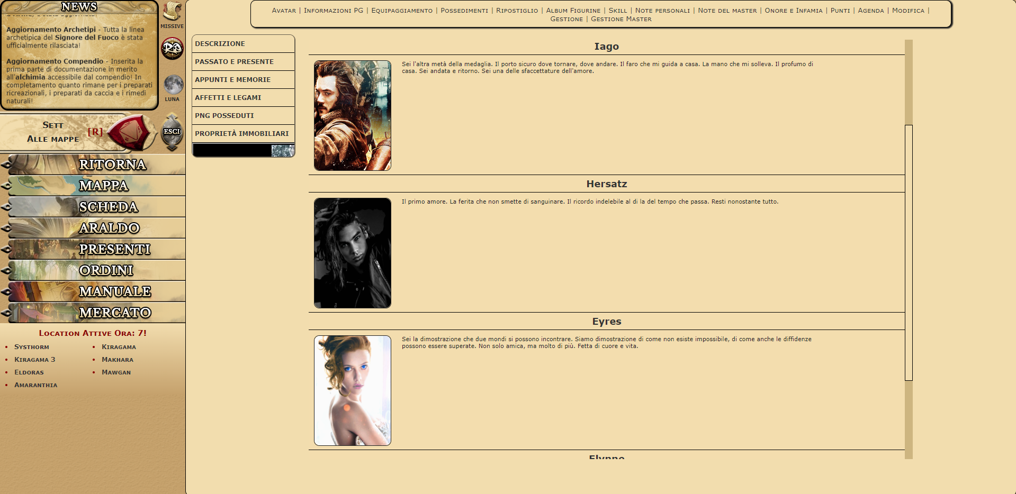Open the Presenti navigation button
Image resolution: width=1016 pixels, height=494 pixels.
click(x=93, y=249)
